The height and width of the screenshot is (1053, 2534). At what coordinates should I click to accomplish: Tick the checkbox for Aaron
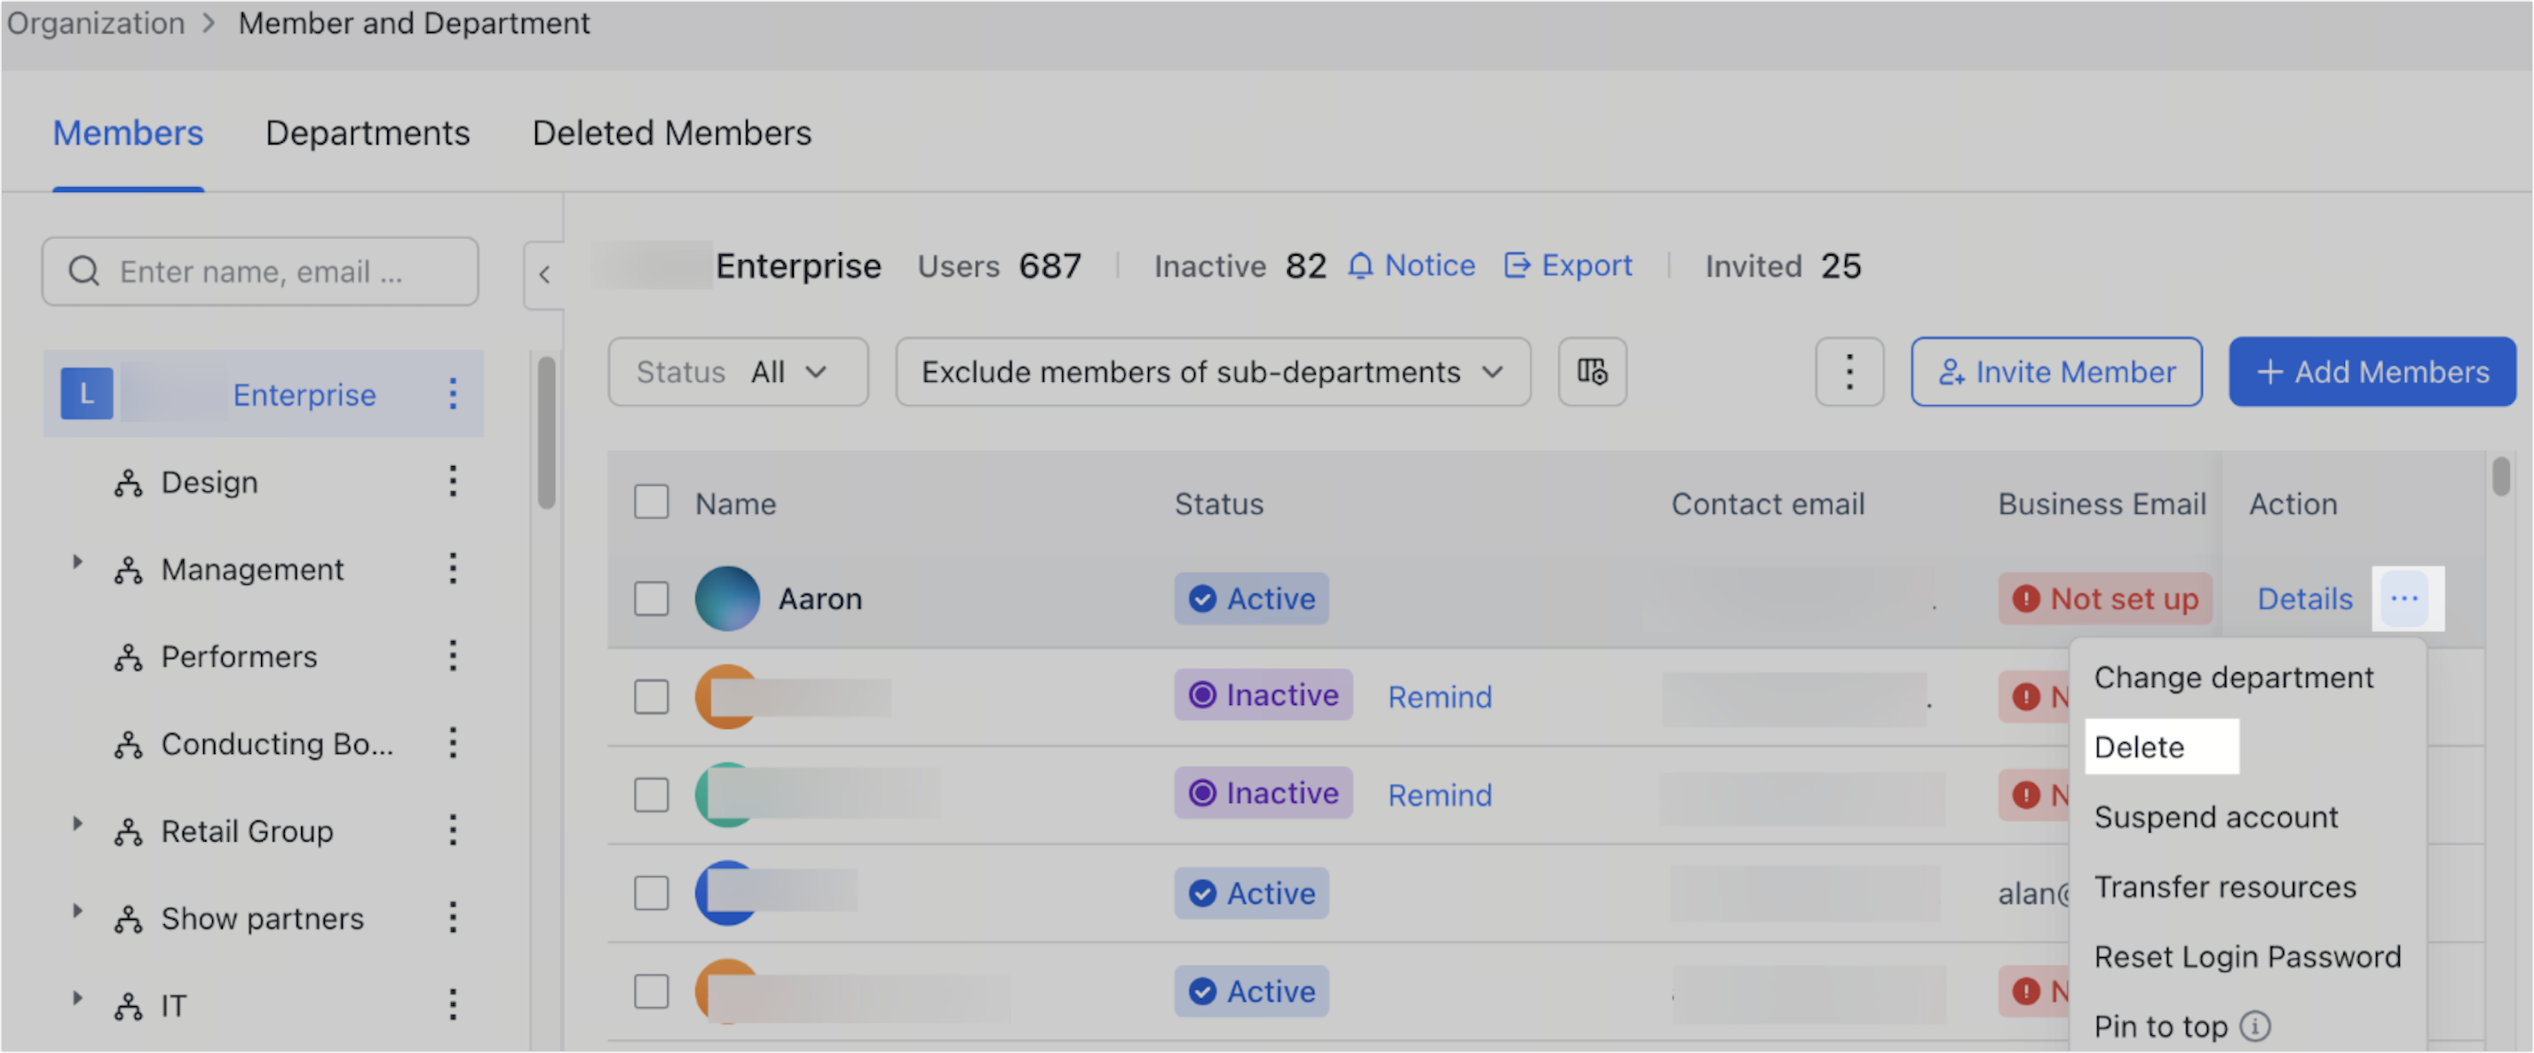651,598
